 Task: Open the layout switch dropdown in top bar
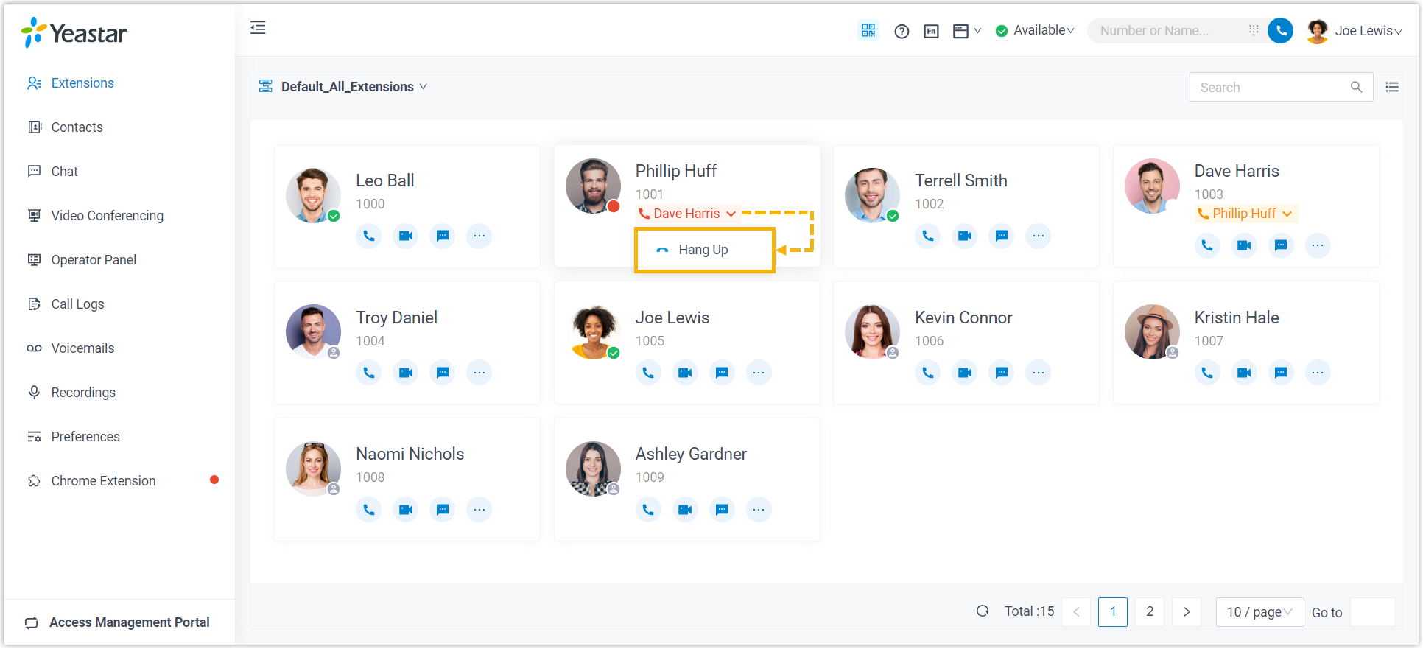point(966,31)
